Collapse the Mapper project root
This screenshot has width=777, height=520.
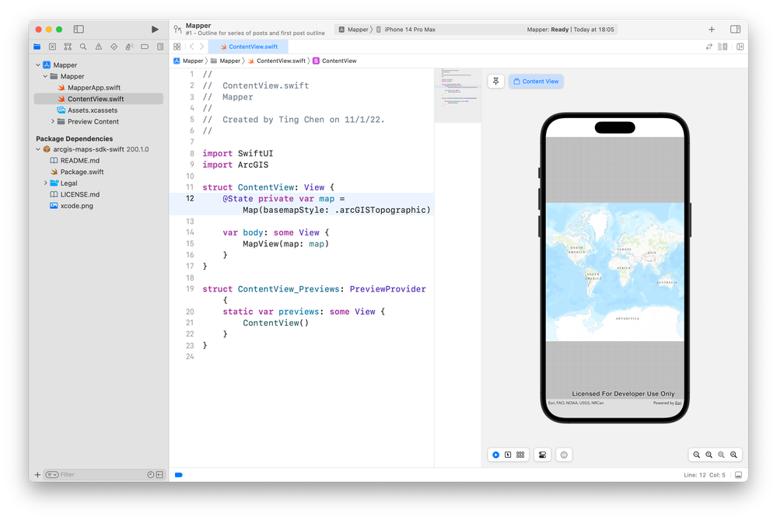(x=38, y=65)
